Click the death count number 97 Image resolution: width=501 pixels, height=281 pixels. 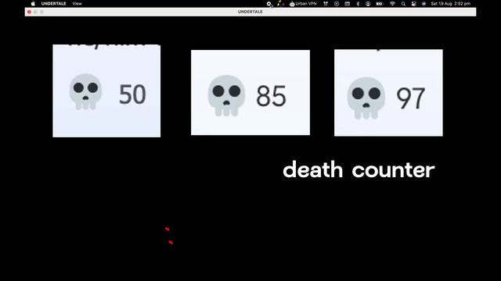[x=410, y=98]
